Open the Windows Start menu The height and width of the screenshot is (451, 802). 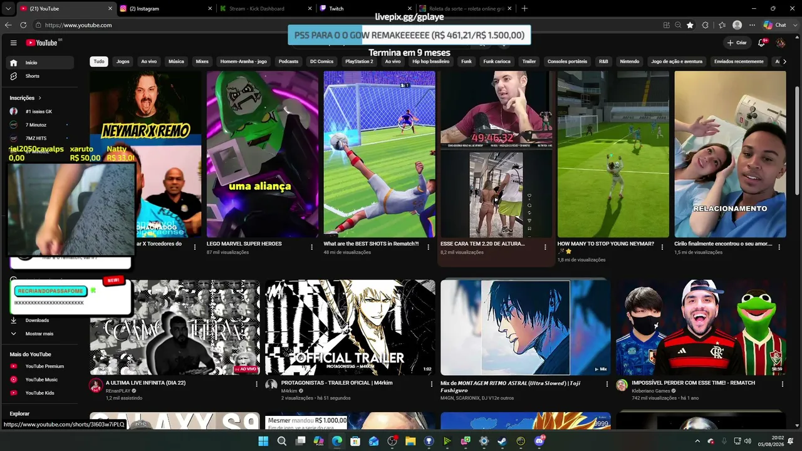tap(263, 441)
